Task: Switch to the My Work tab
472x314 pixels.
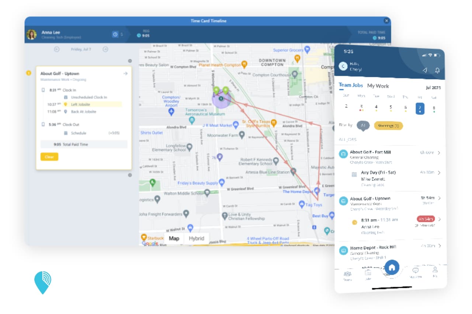Action: pos(378,86)
